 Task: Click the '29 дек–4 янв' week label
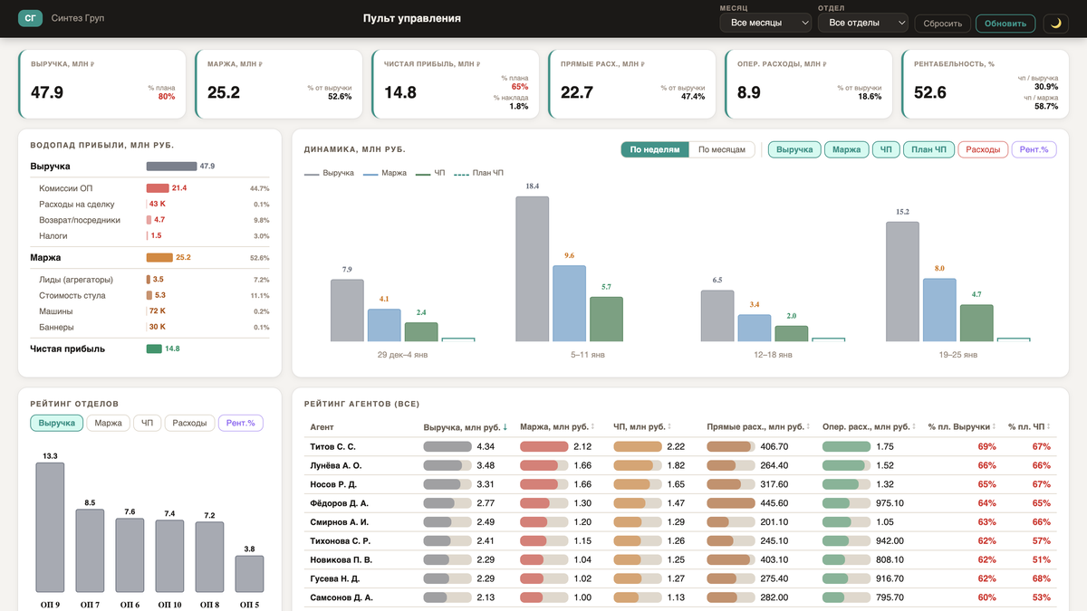pyautogui.click(x=403, y=356)
